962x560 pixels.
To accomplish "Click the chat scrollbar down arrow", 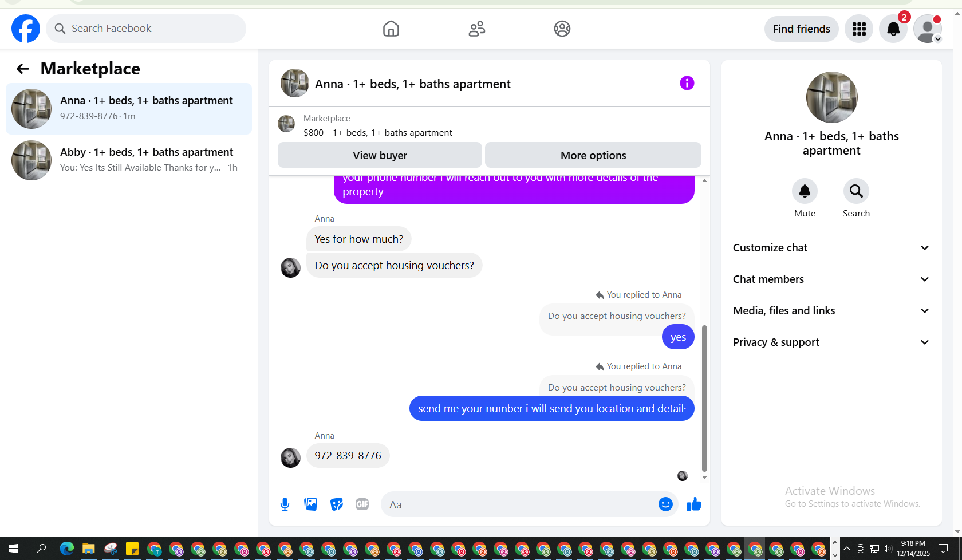I will [x=704, y=477].
